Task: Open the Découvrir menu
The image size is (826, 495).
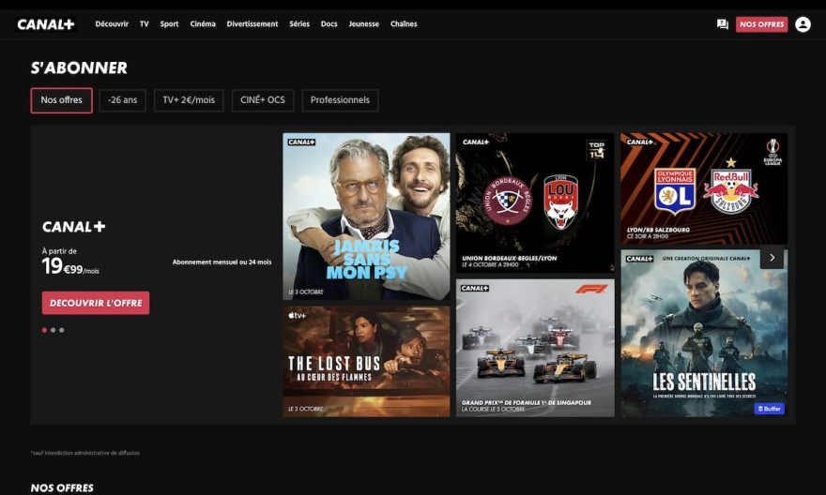Action: (x=112, y=23)
